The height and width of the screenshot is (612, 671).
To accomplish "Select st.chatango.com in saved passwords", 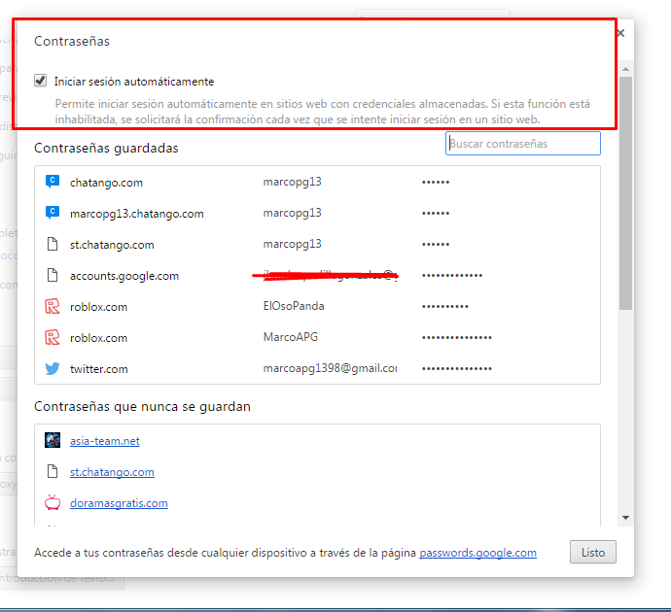I will pyautogui.click(x=112, y=245).
